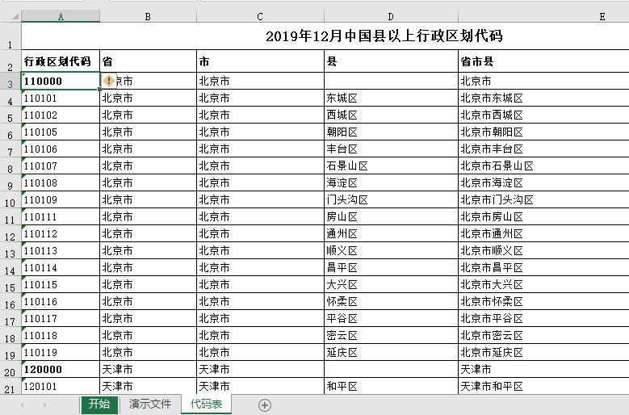Screen dimensions: 629x415
Task: Click county cell 海淀区
Action: point(391,182)
